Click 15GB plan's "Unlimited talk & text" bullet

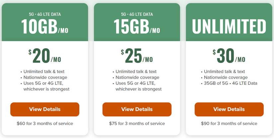136,71
